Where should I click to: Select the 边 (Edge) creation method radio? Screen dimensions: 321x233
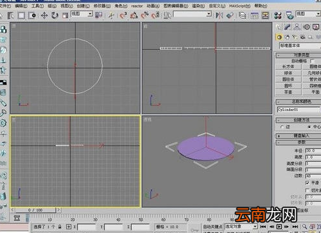(282, 127)
